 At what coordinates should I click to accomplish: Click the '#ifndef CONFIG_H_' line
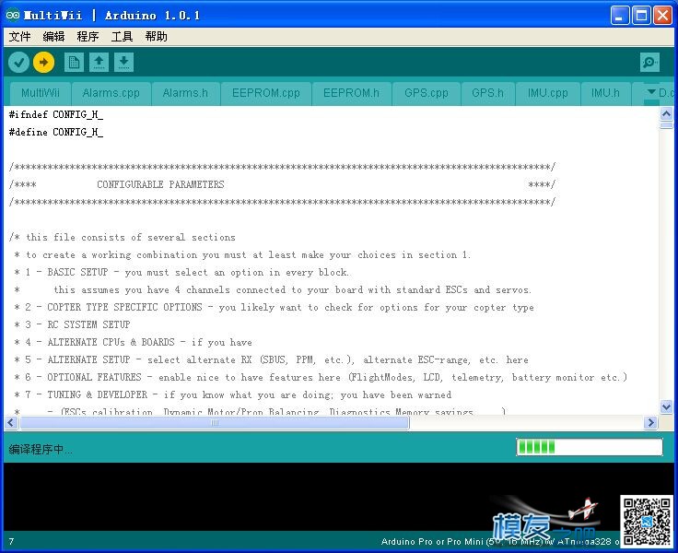click(x=56, y=114)
